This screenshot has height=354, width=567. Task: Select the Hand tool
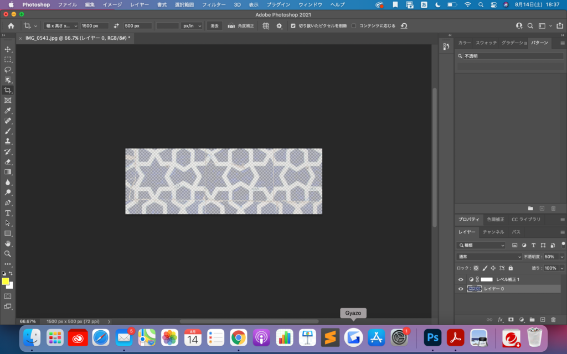8,243
